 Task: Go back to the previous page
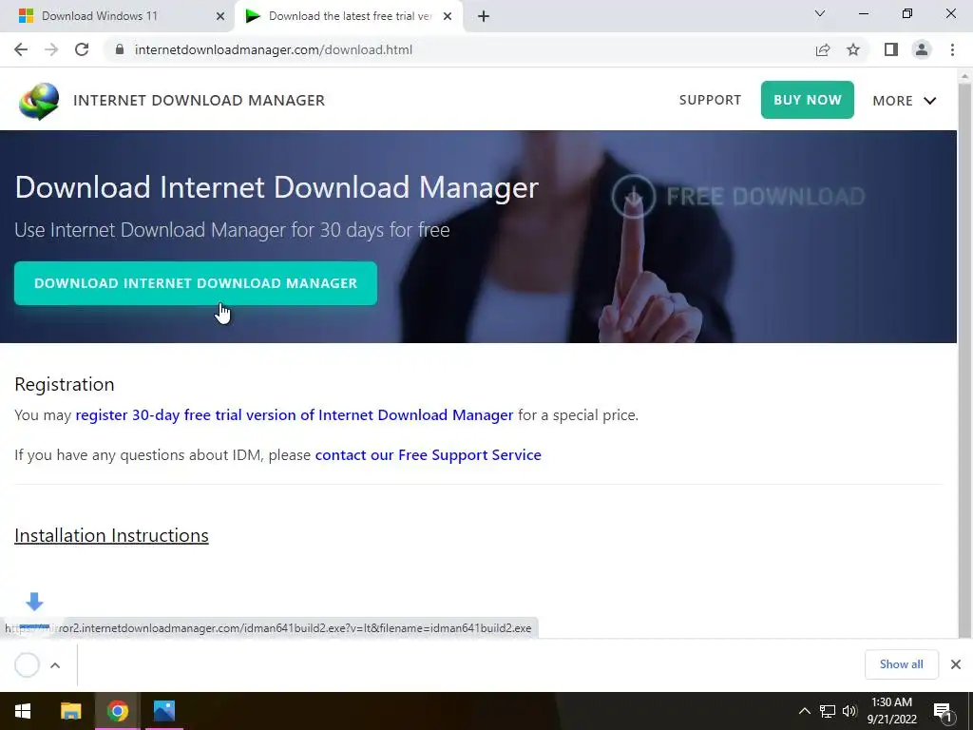coord(21,49)
